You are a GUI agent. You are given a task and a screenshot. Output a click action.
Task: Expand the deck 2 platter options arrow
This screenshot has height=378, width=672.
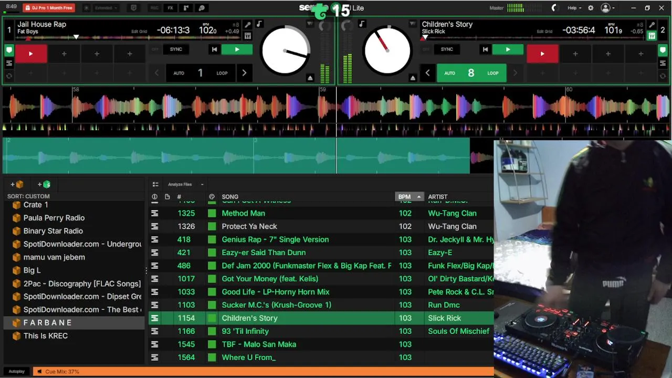pos(412,24)
